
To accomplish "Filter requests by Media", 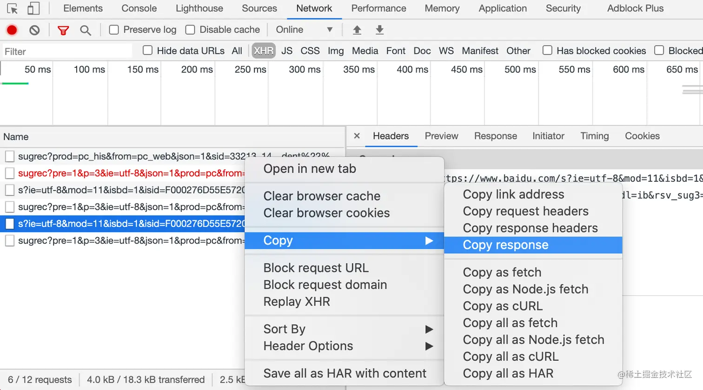I will [x=365, y=51].
